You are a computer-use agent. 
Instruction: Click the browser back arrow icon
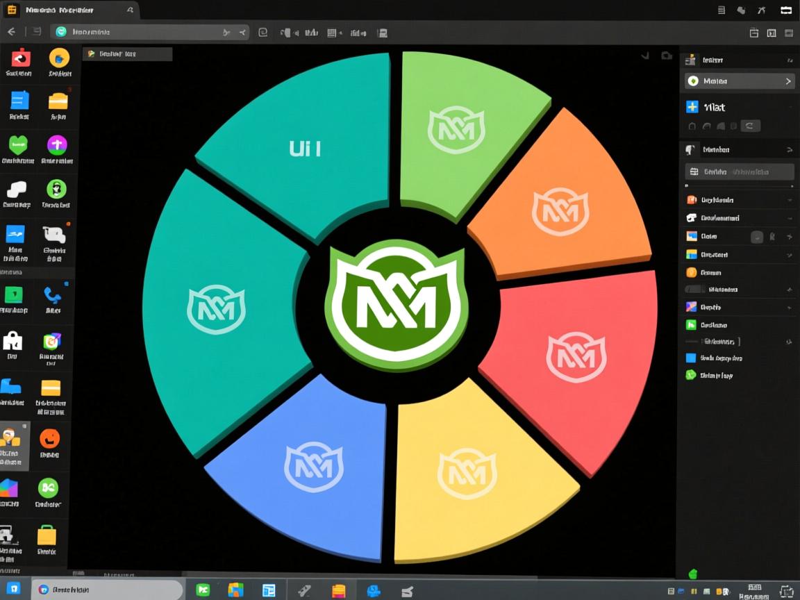[11, 31]
